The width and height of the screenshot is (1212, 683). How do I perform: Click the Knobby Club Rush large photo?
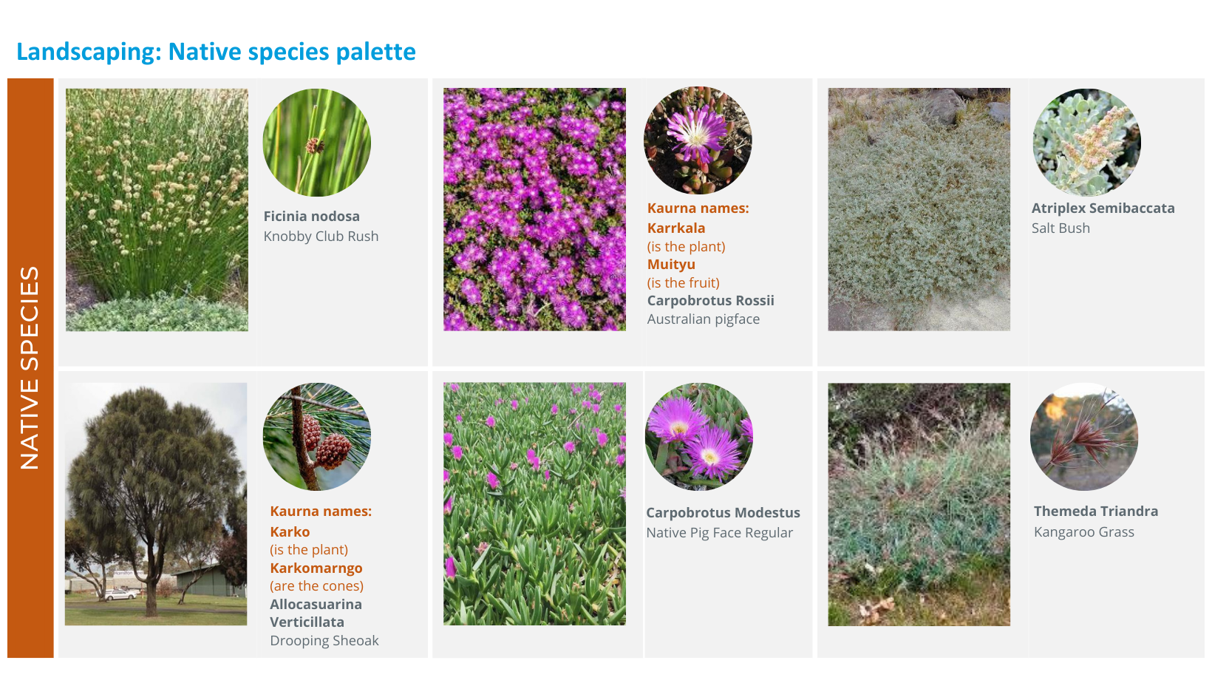(x=157, y=210)
